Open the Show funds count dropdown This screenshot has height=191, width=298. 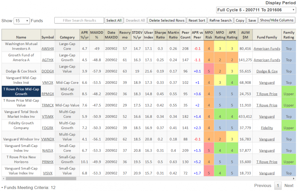click(x=22, y=21)
